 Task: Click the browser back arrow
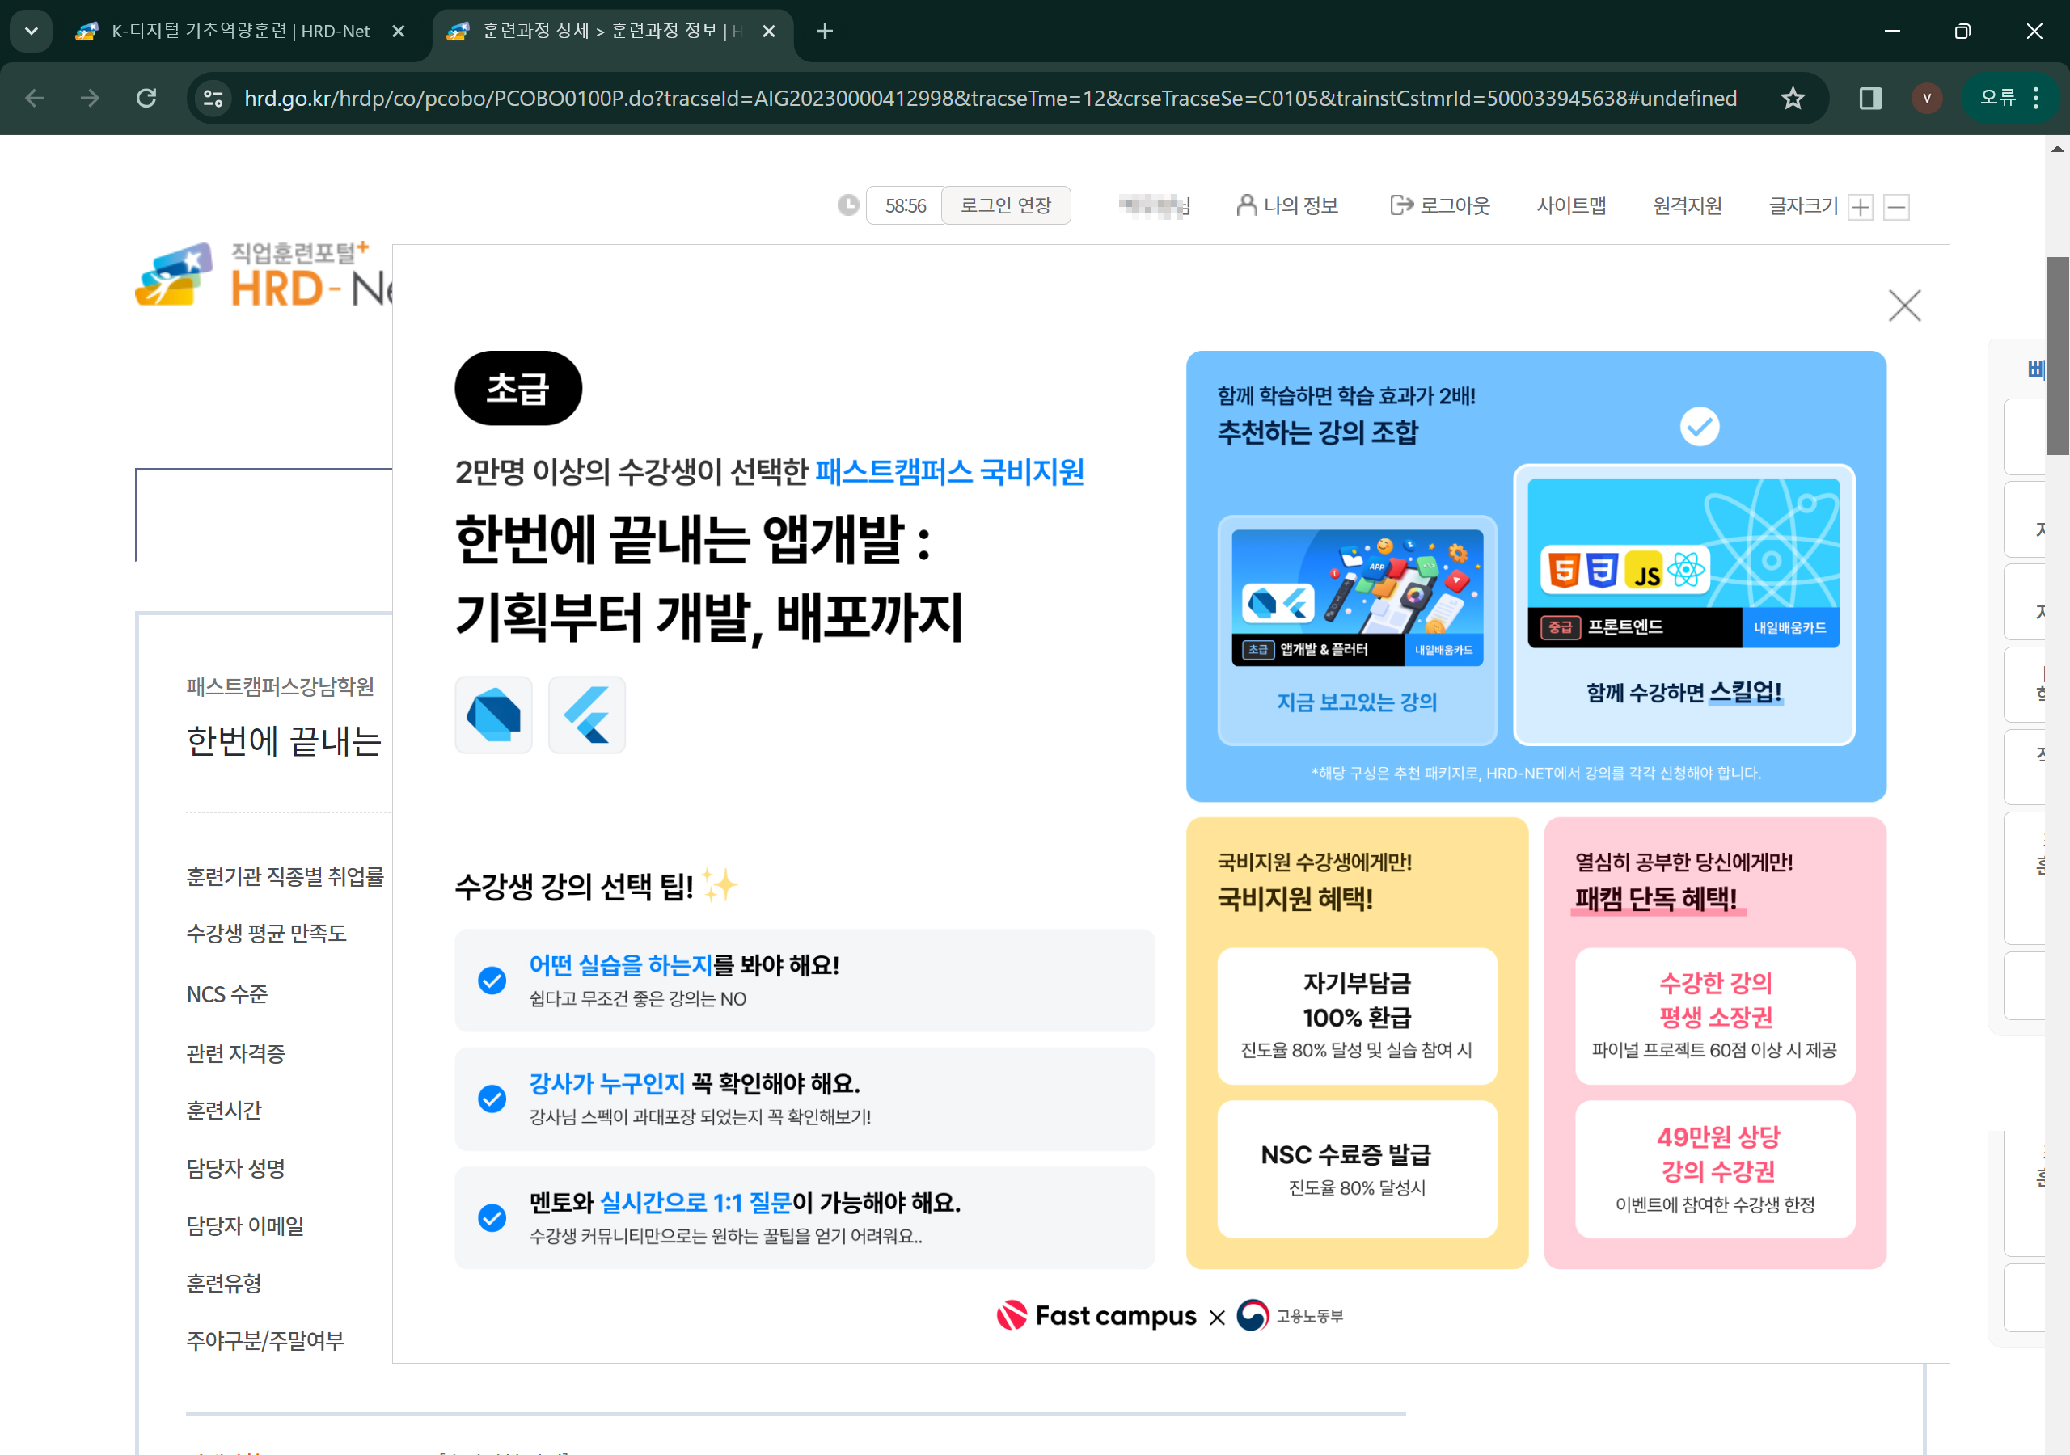click(x=34, y=97)
